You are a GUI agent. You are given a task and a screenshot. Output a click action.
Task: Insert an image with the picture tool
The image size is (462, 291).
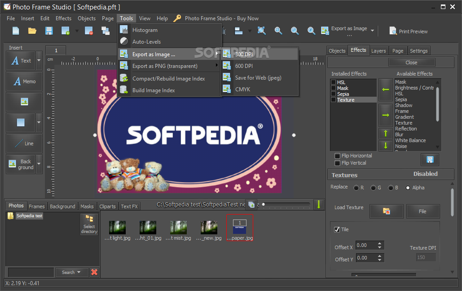24,102
